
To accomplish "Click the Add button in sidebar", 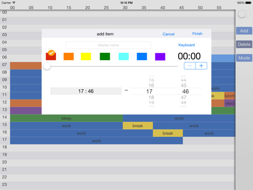I will click(x=244, y=31).
